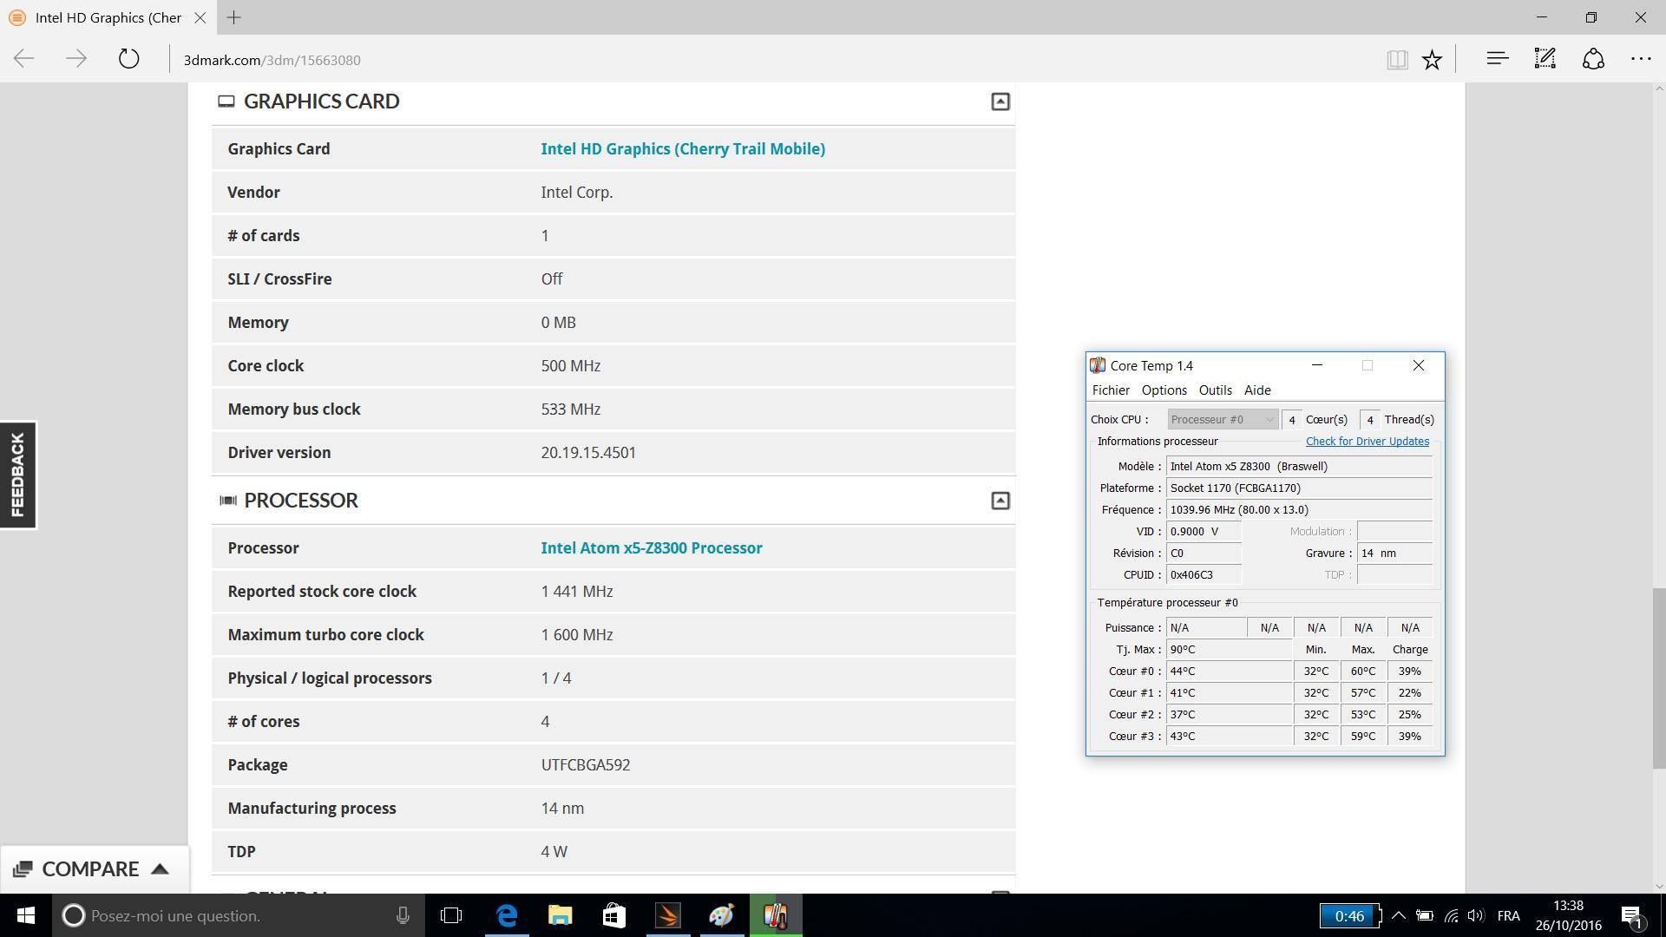1666x937 pixels.
Task: Open new browser tab
Action: click(x=233, y=17)
